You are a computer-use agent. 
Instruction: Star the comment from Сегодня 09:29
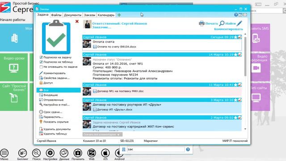[x=236, y=37]
